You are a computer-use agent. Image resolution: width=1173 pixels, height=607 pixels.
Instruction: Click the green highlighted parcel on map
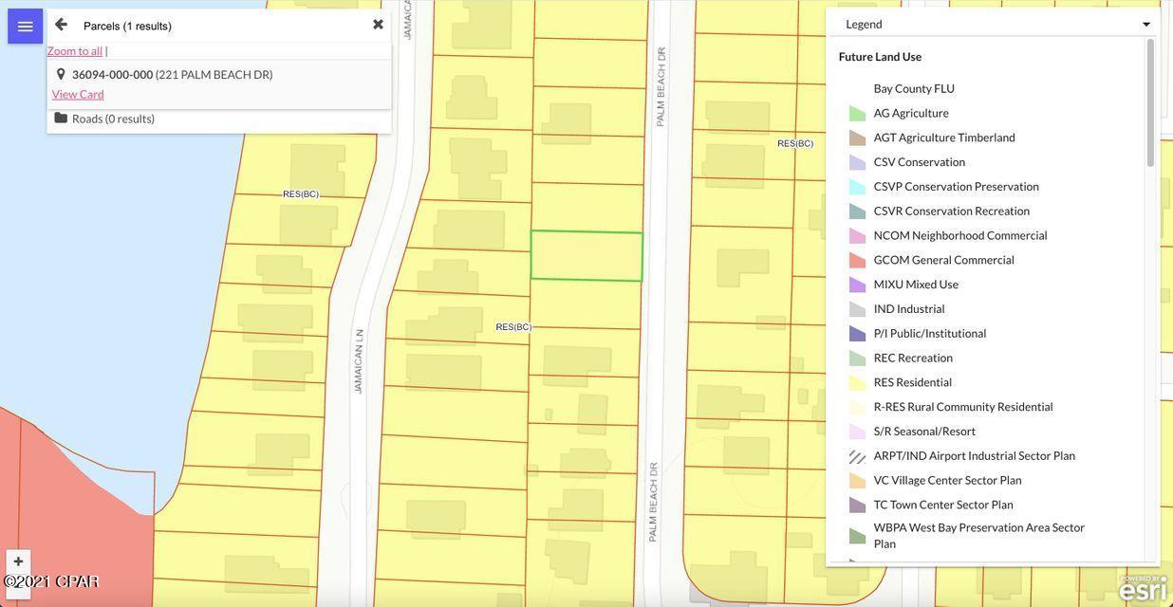tap(586, 256)
